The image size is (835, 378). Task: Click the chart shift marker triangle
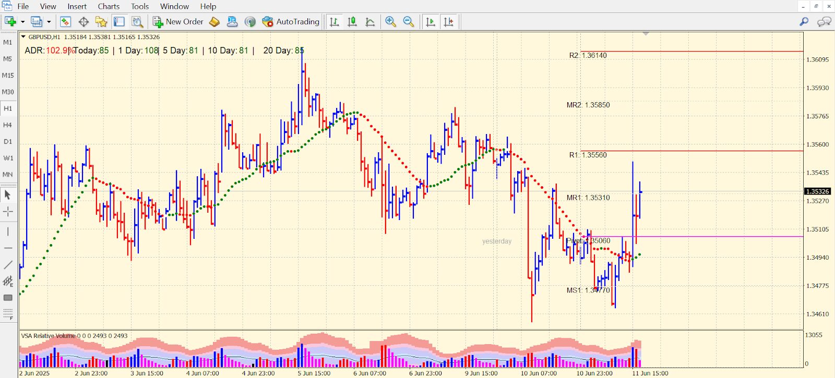(x=646, y=34)
